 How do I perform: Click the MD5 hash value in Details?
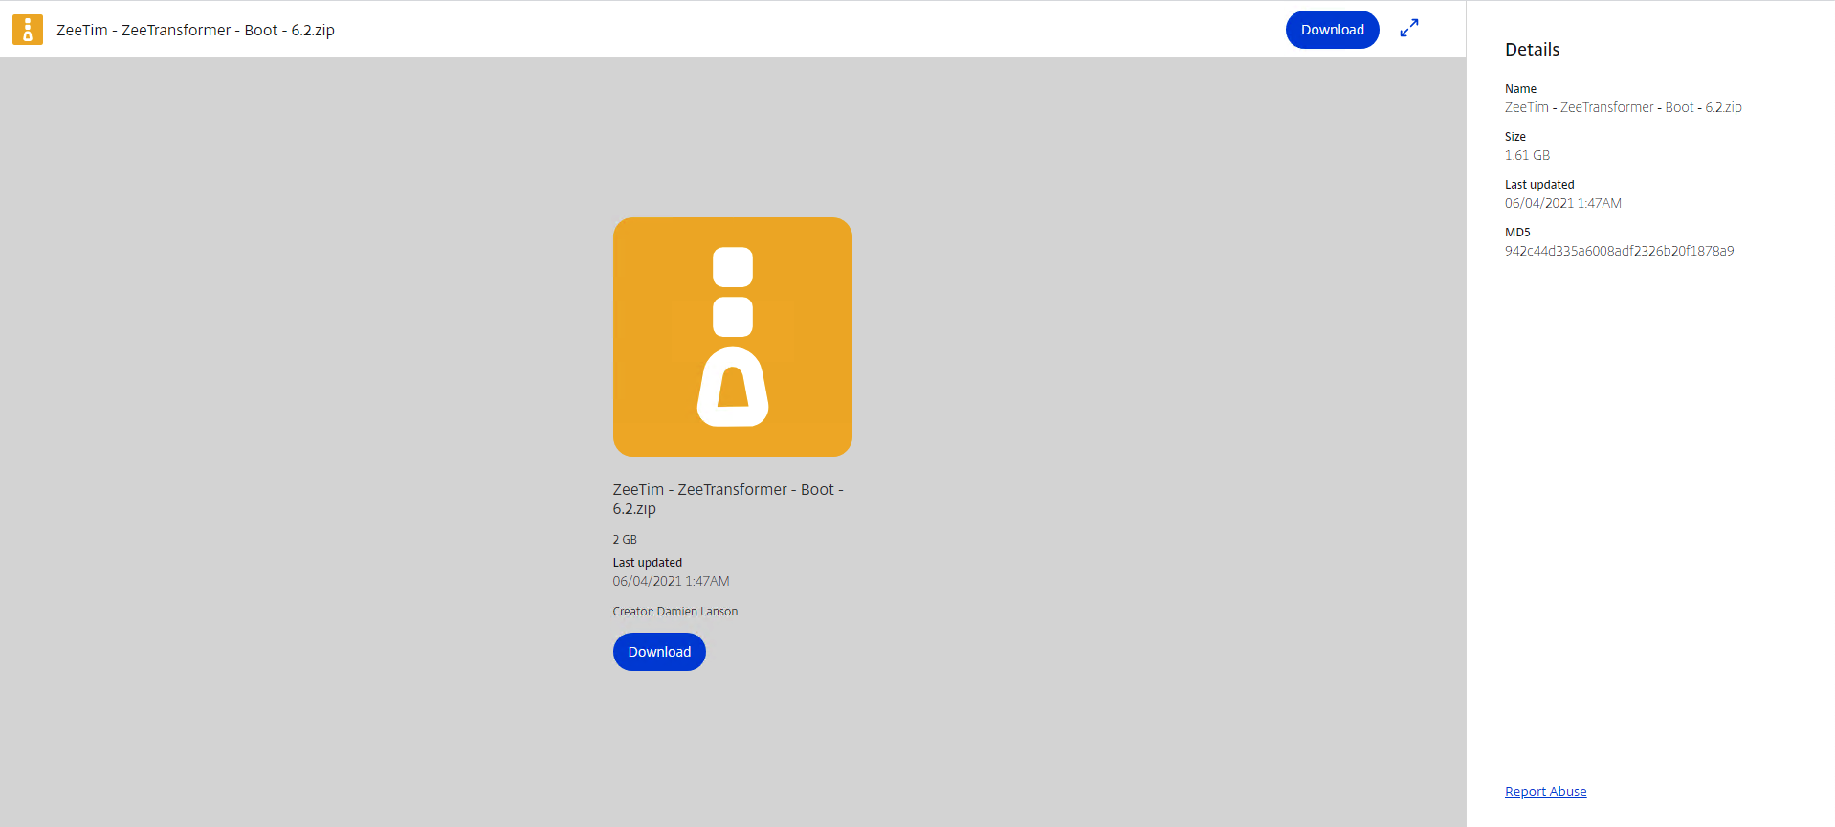pos(1619,251)
